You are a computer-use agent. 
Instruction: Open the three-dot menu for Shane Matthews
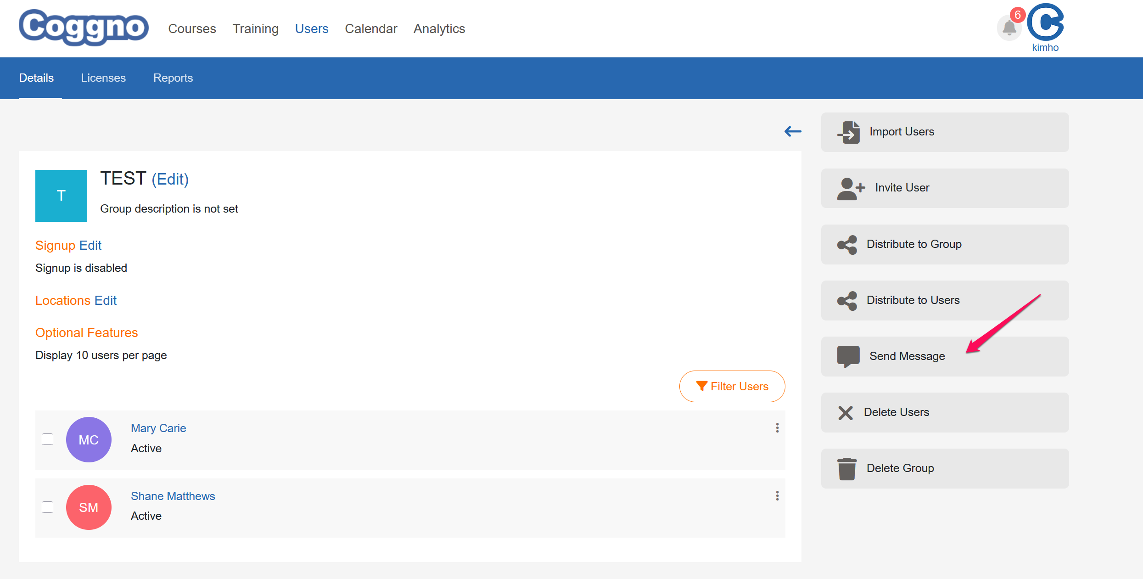[777, 496]
